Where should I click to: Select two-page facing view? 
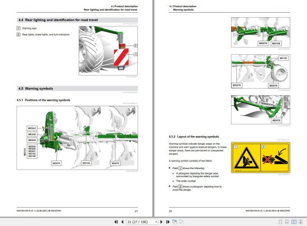pos(294,221)
